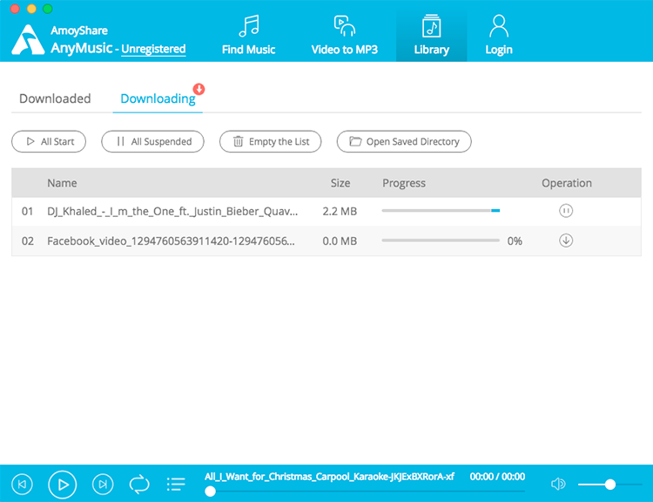Click the 0% progress label
Screen dimensions: 653x502
(515, 241)
